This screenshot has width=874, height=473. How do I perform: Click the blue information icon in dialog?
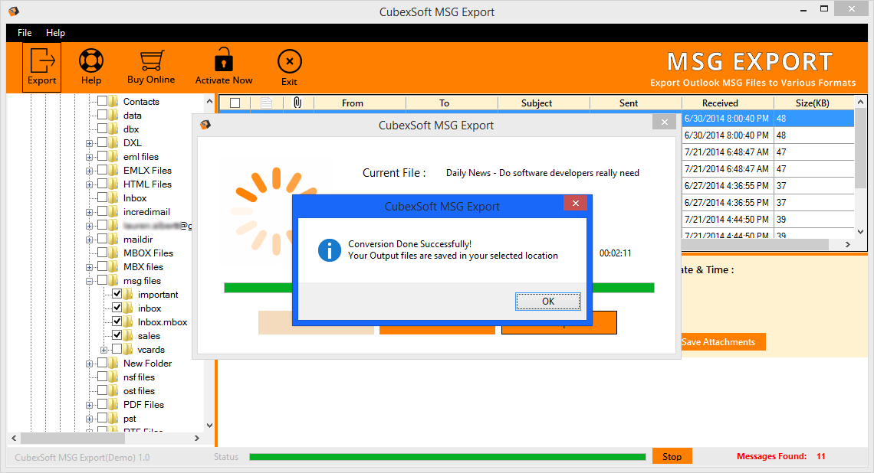pos(330,250)
